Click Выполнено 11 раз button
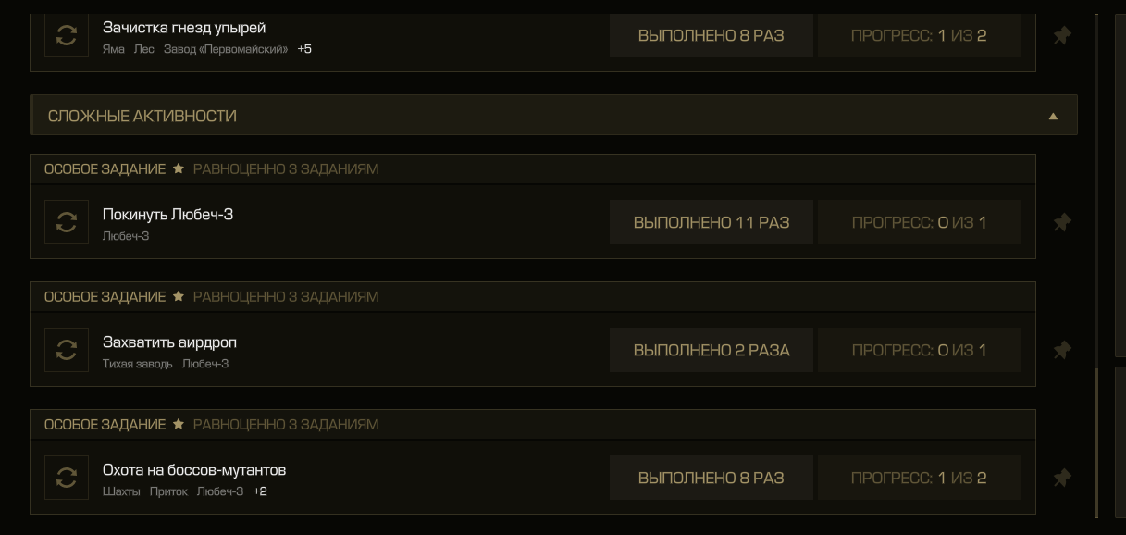Screen dimensions: 1126x535 (x=711, y=222)
